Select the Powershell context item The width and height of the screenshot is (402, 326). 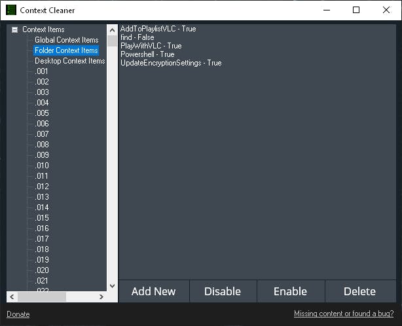click(147, 54)
